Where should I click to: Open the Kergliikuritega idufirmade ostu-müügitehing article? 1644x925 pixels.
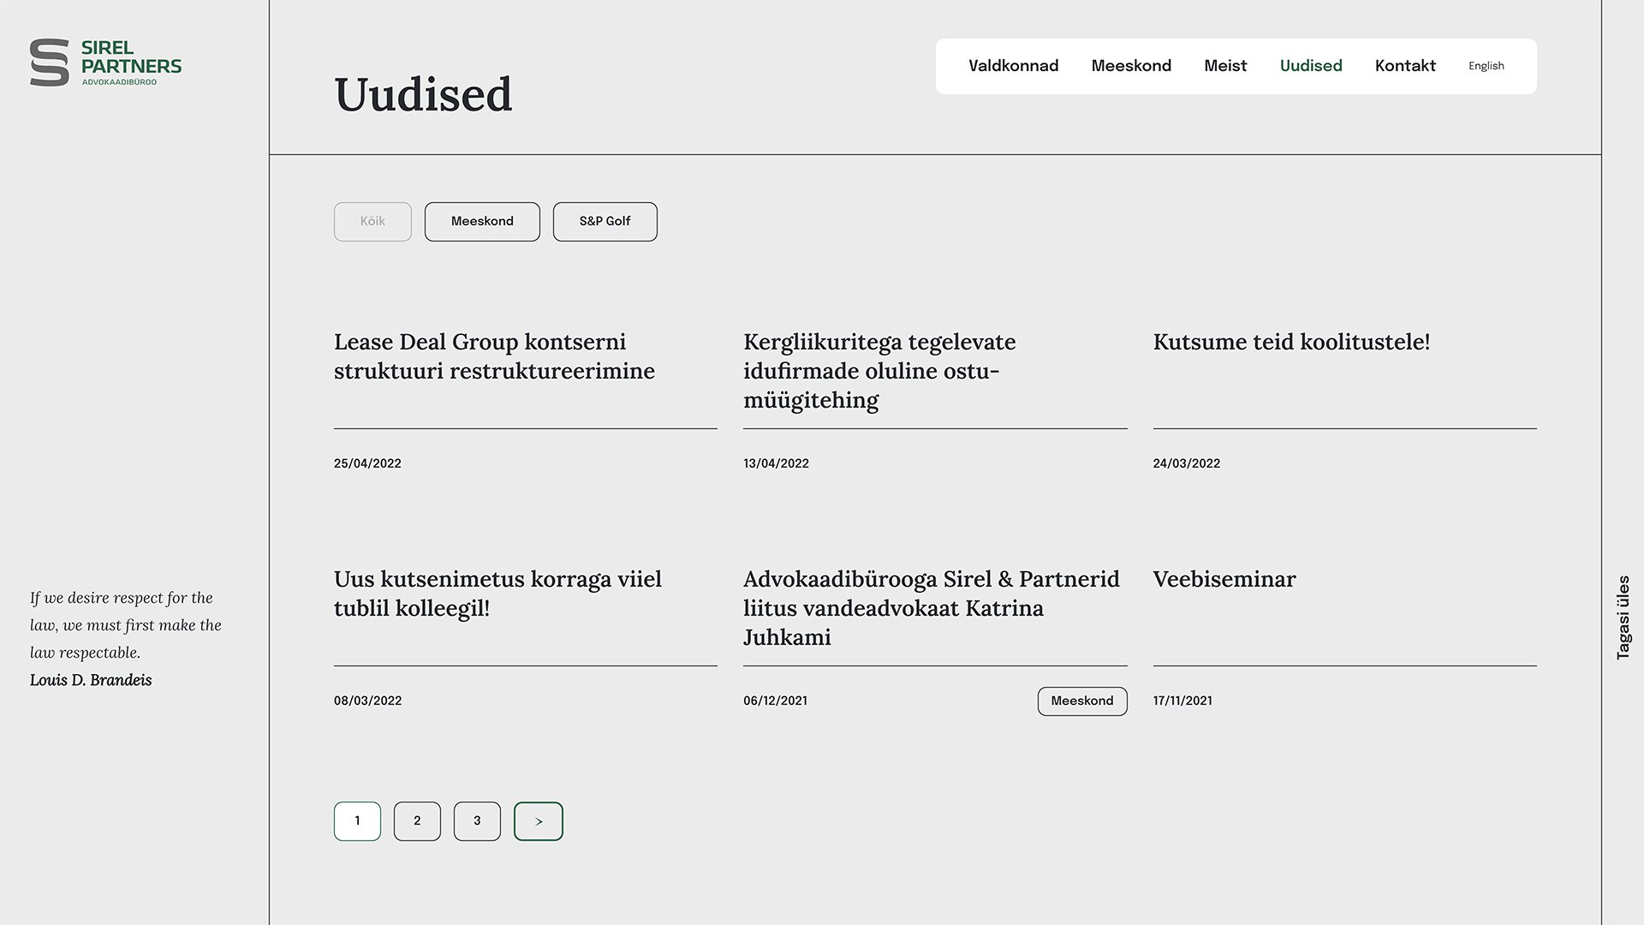pos(879,371)
